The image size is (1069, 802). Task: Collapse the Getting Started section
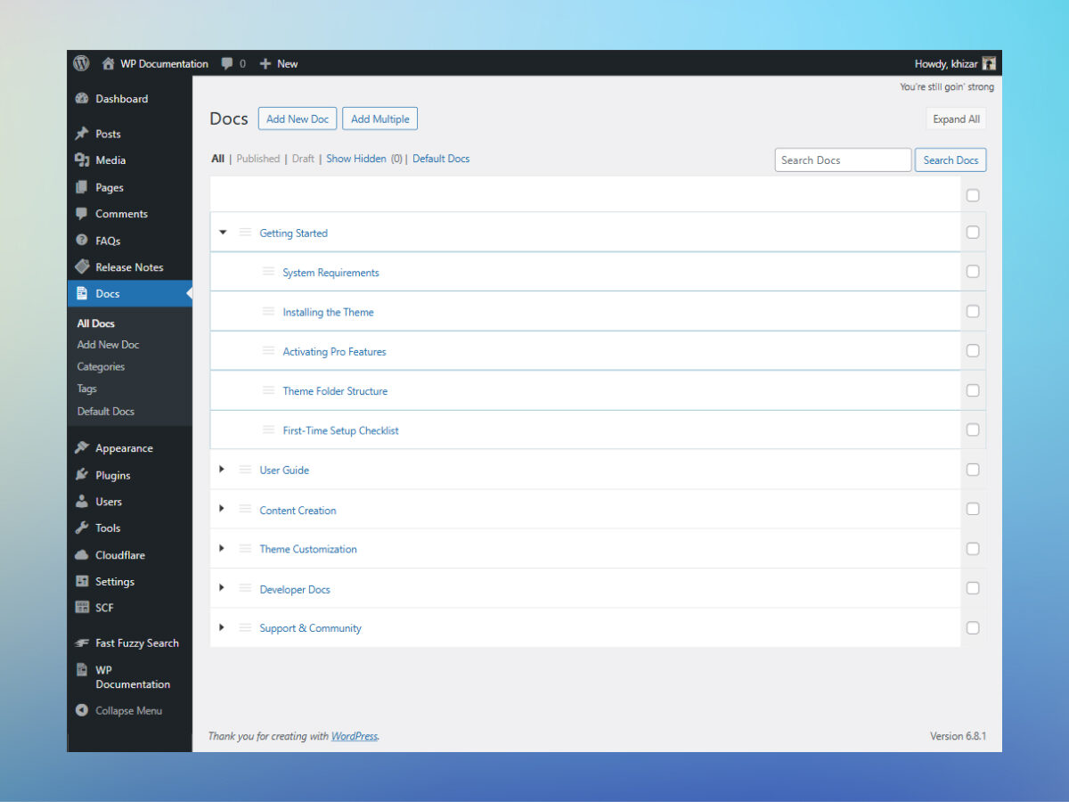pos(223,232)
